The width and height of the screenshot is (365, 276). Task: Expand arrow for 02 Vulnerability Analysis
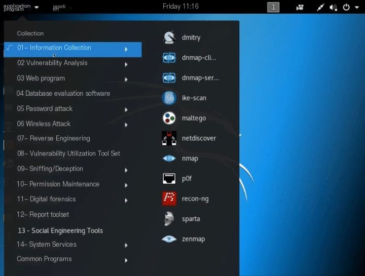[126, 64]
